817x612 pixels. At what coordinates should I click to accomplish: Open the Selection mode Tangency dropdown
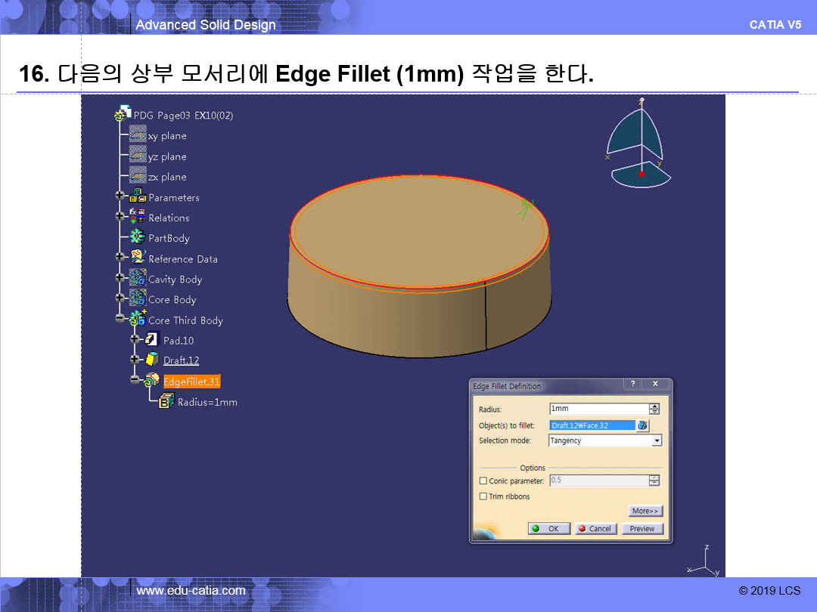(656, 440)
